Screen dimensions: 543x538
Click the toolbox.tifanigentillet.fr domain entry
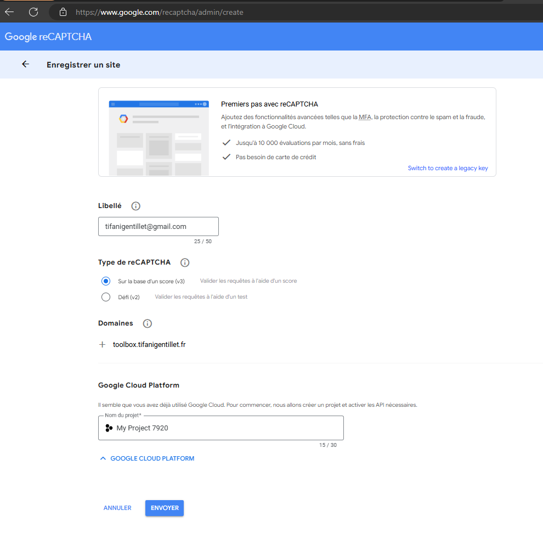(149, 345)
